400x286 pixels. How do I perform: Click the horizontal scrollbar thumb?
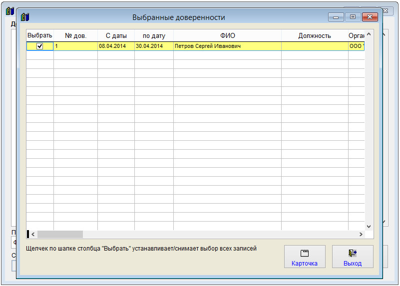point(60,234)
